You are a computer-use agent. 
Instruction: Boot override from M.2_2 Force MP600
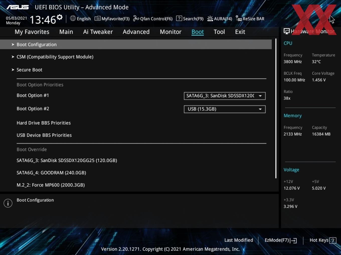(51, 185)
